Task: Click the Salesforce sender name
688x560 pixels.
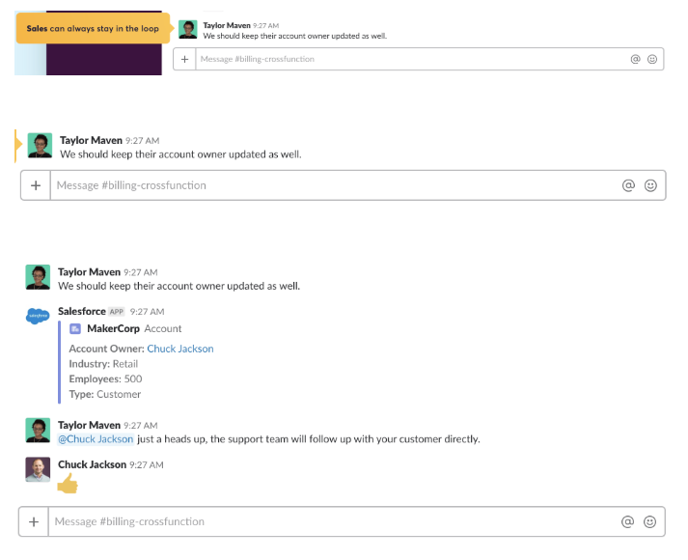Action: click(82, 312)
